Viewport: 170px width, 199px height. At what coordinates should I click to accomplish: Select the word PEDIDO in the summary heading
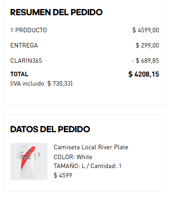click(87, 12)
